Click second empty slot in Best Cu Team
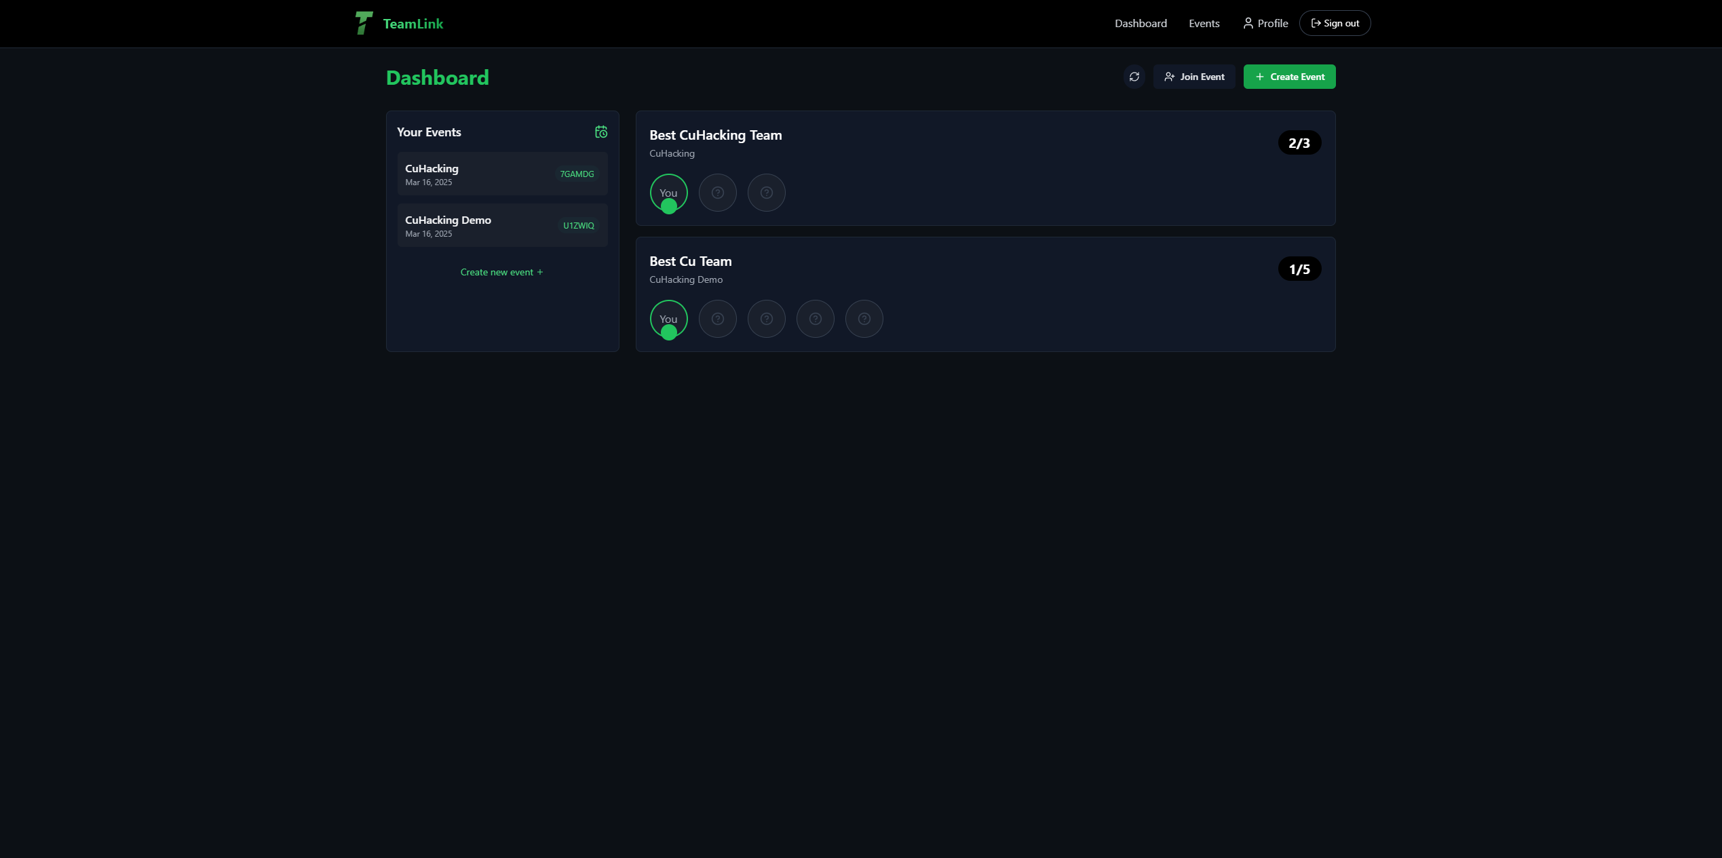Image resolution: width=1722 pixels, height=858 pixels. pos(717,319)
